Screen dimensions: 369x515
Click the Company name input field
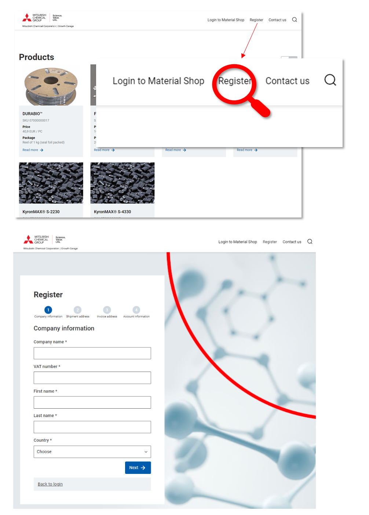[x=92, y=353]
